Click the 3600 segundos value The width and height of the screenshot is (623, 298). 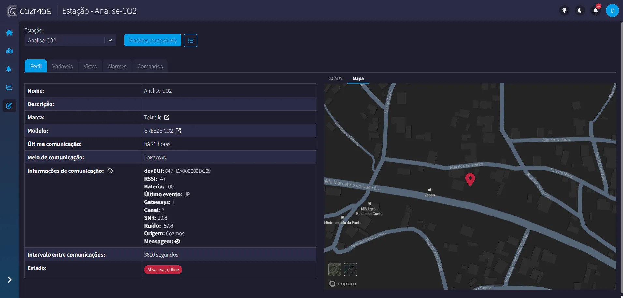161,255
